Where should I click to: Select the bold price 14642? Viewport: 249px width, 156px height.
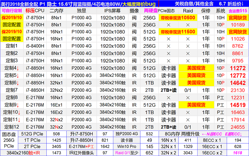237,83
